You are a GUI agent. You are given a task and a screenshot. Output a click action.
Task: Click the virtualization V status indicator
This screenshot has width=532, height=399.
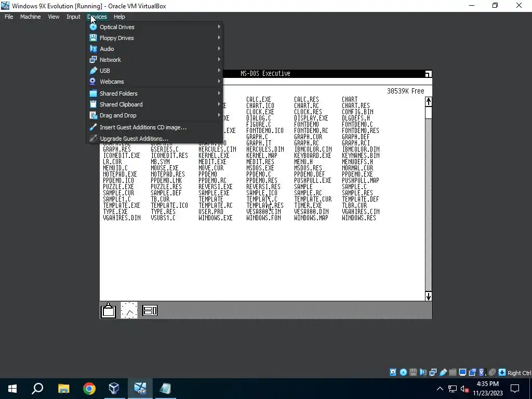[x=482, y=372]
